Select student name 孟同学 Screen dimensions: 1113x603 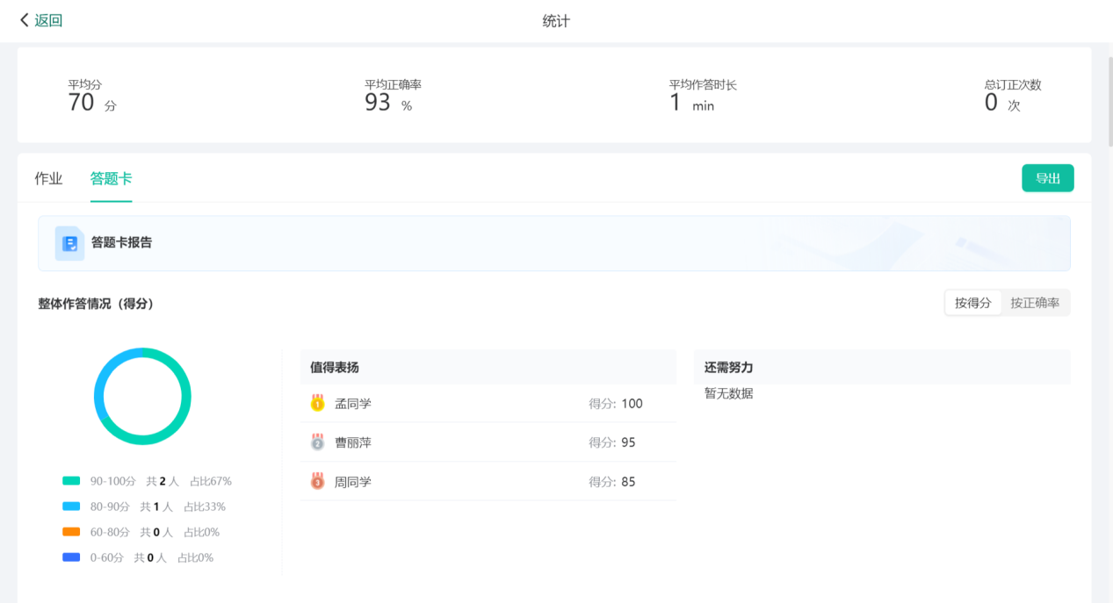pyautogui.click(x=353, y=404)
